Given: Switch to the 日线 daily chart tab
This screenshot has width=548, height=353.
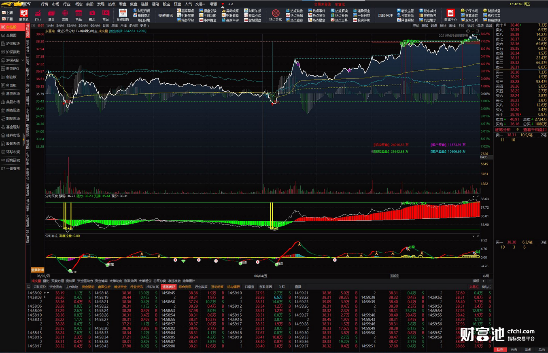Looking at the screenshot, I should pyautogui.click(x=106, y=25).
